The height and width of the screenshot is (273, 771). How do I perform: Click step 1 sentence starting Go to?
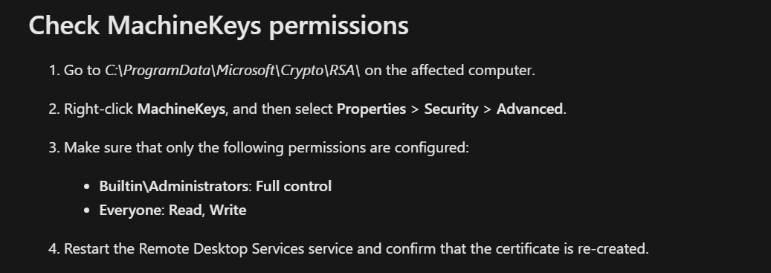pyautogui.click(x=299, y=71)
